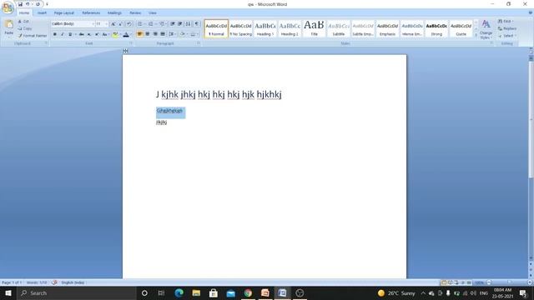
Task: Apply numbered list
Action: (x=151, y=24)
